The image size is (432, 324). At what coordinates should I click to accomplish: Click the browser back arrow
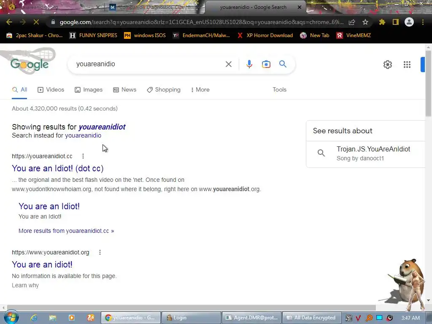[9, 22]
